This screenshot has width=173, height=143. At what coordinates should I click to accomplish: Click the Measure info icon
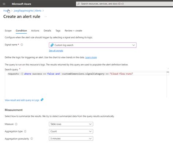pos(16,124)
